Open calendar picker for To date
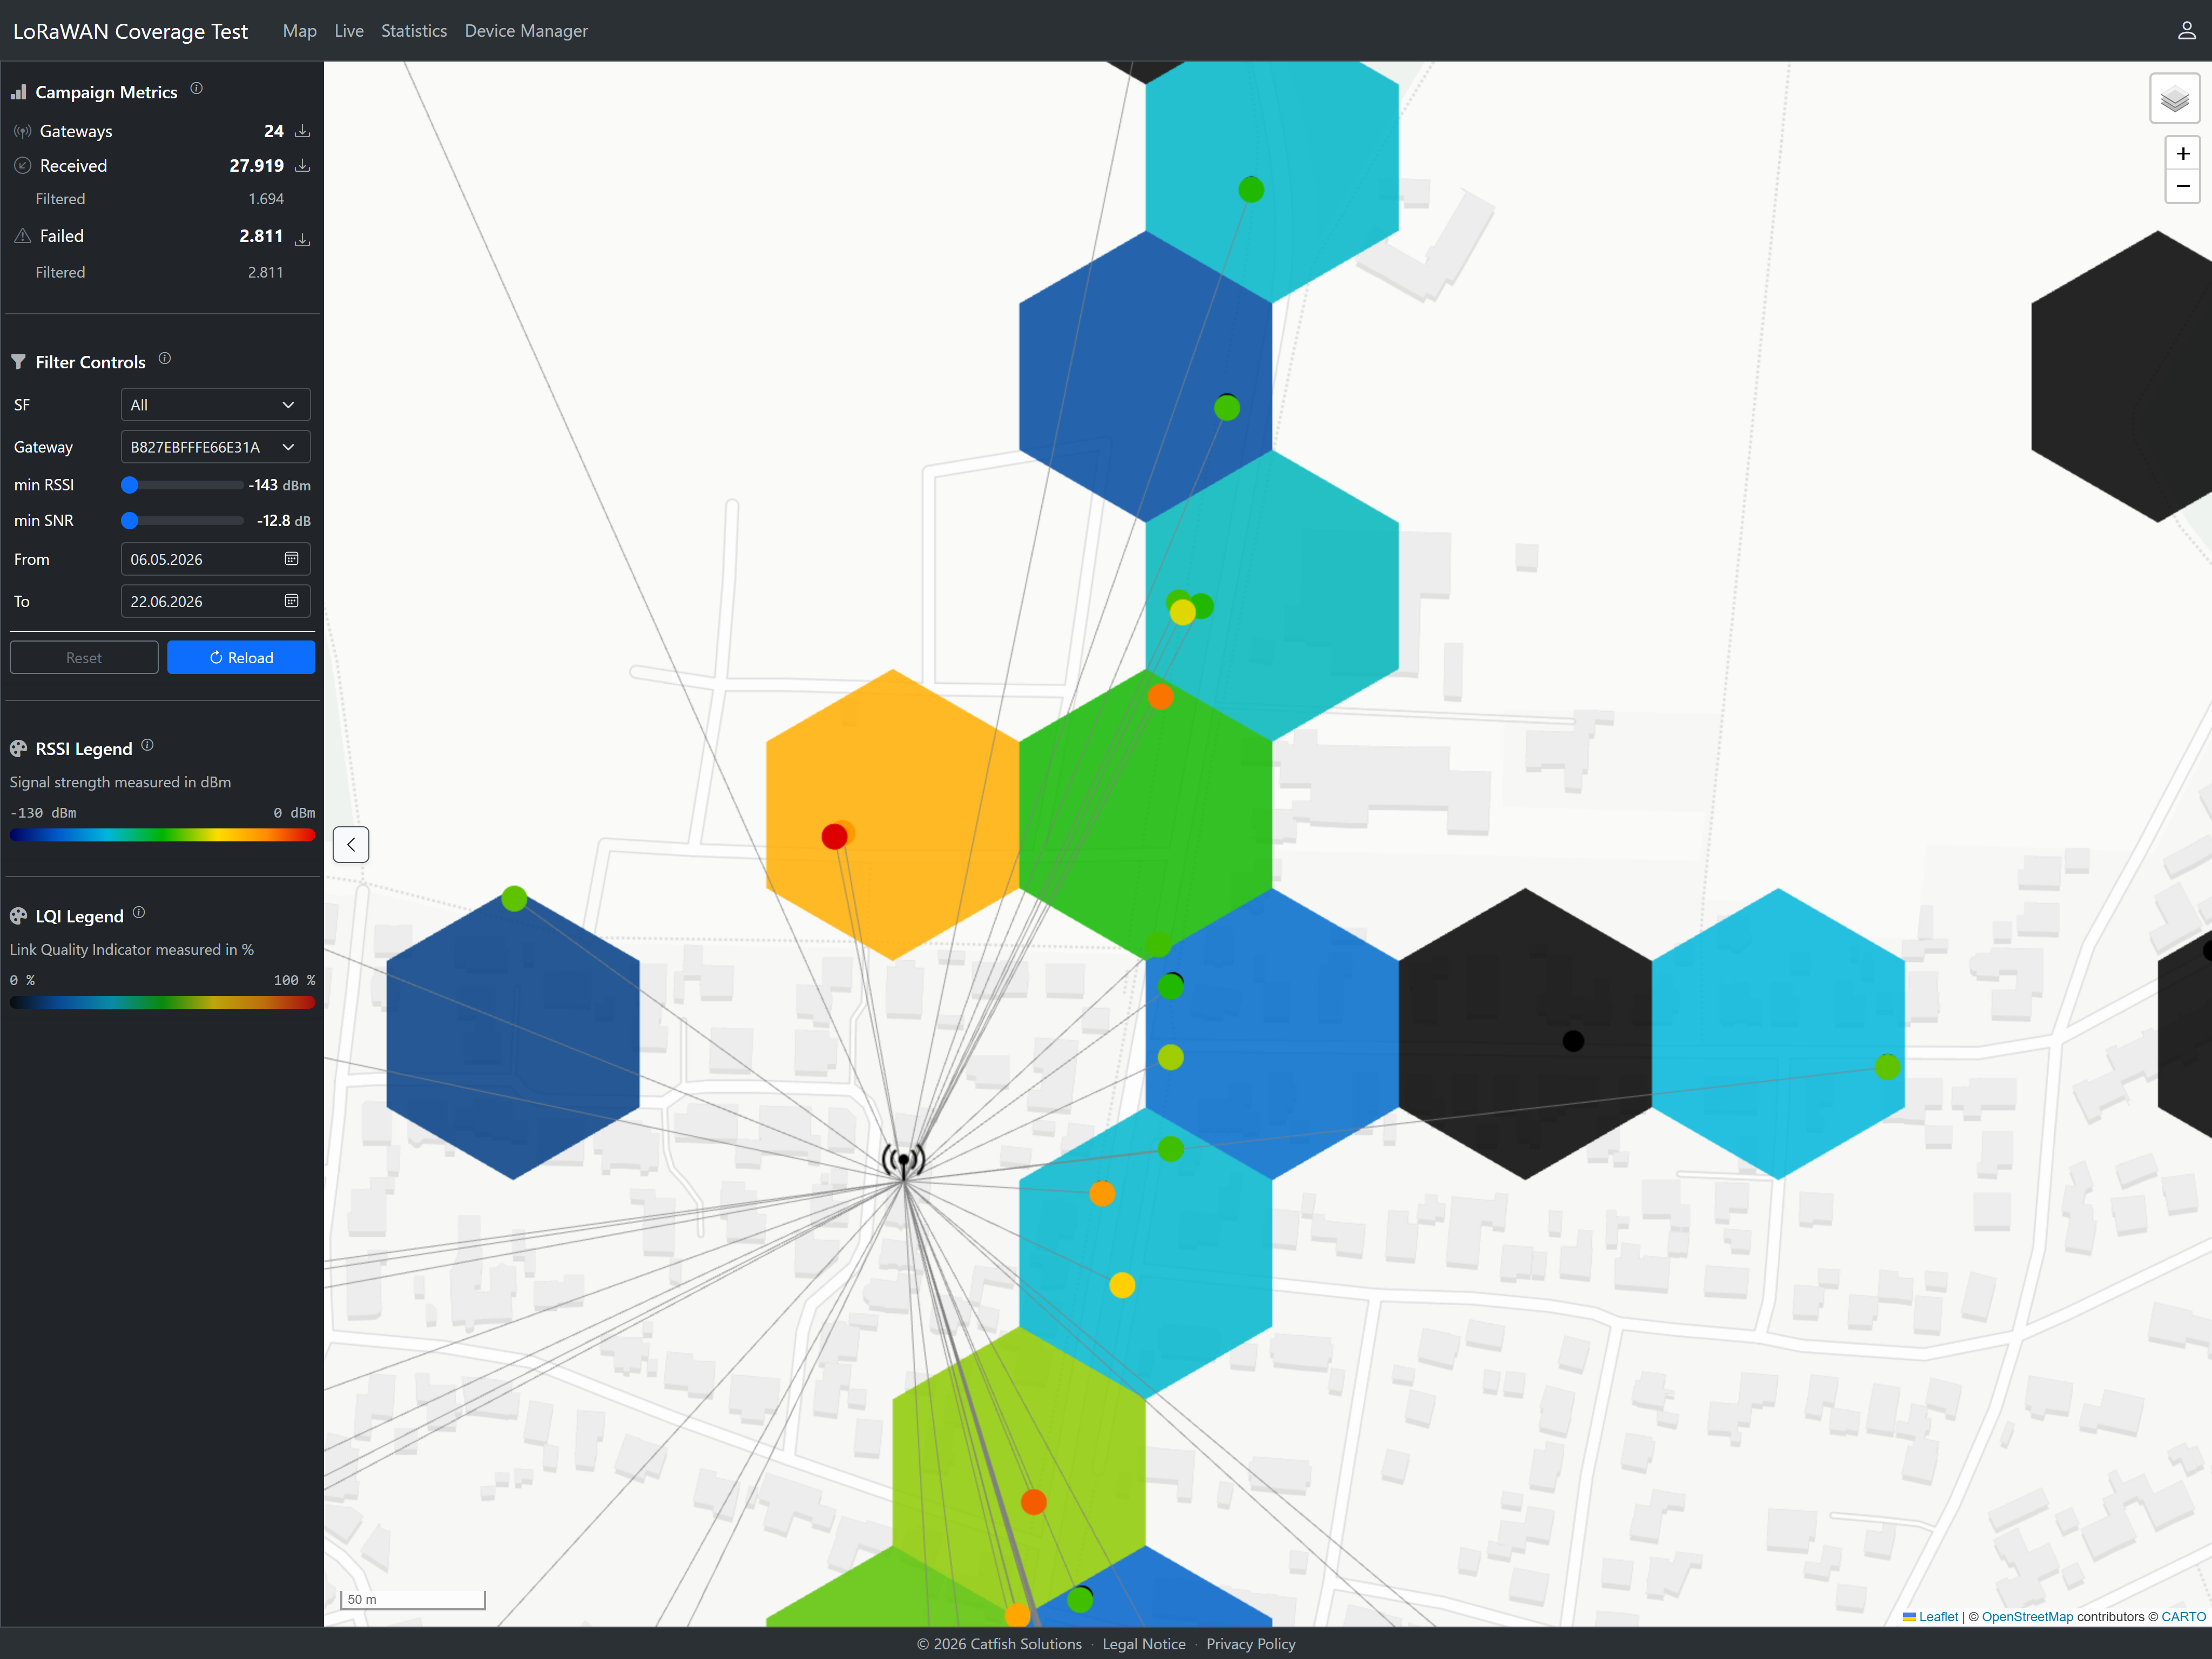The width and height of the screenshot is (2212, 1659). 291,600
